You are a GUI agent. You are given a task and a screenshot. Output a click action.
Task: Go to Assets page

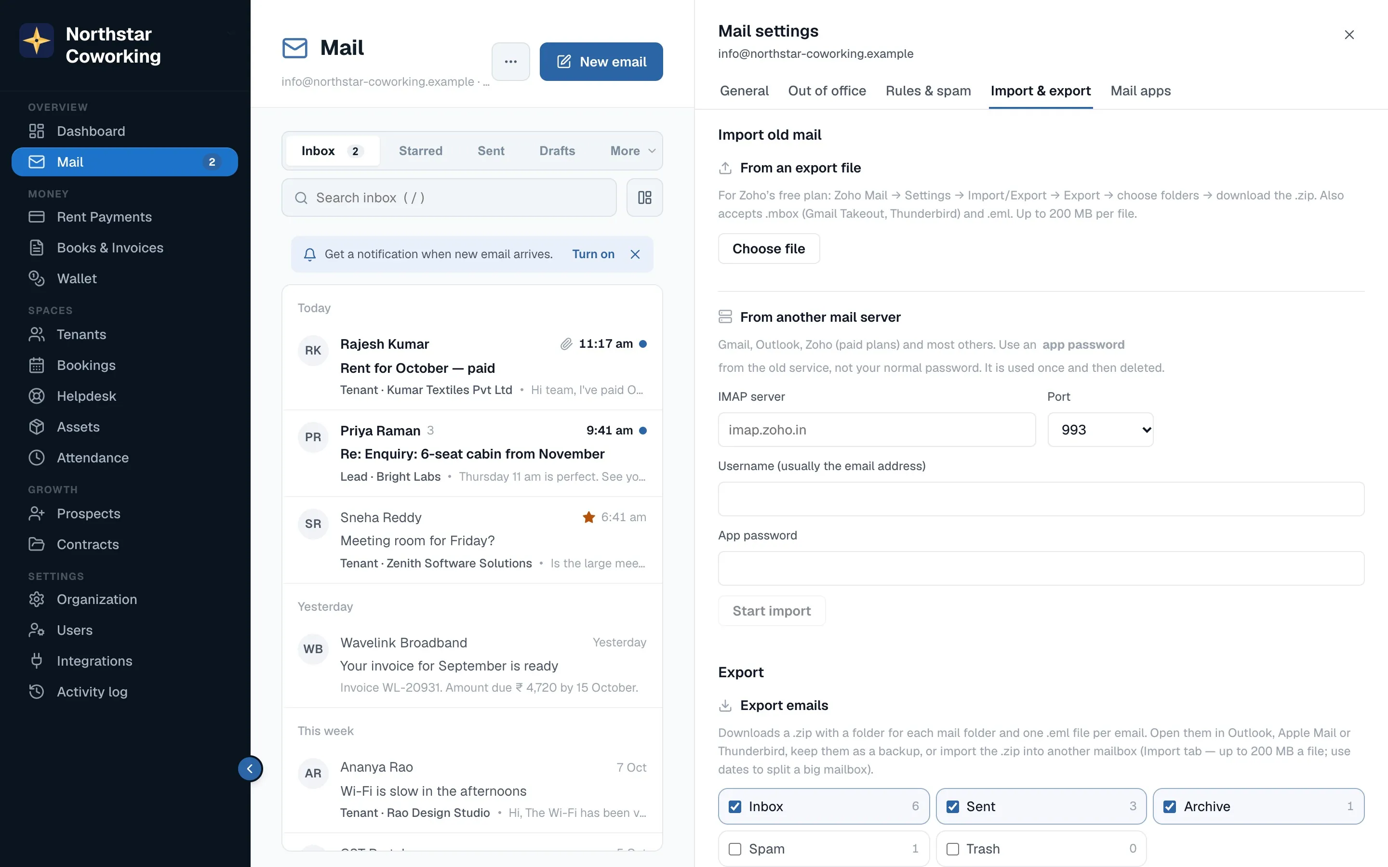coord(124,427)
